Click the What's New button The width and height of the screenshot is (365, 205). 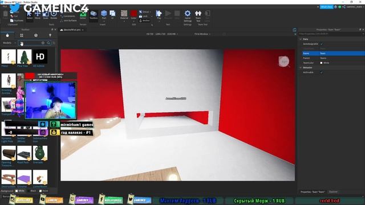[327, 7]
